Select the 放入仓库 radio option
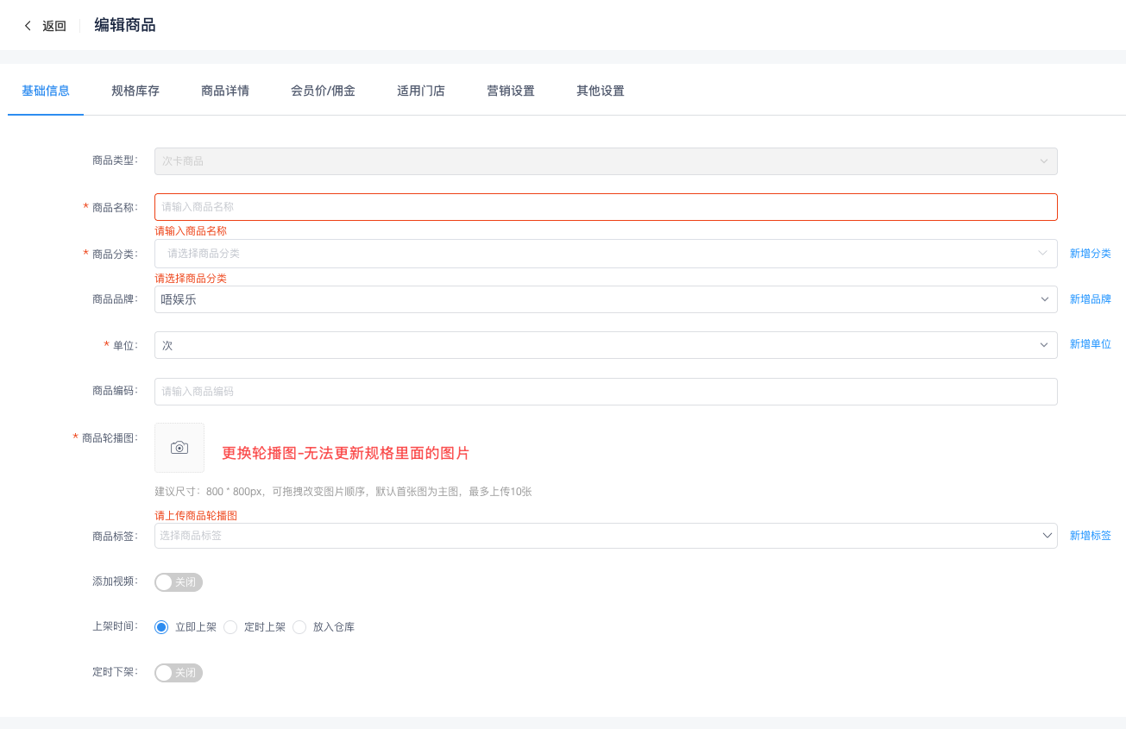1126x729 pixels. (299, 627)
